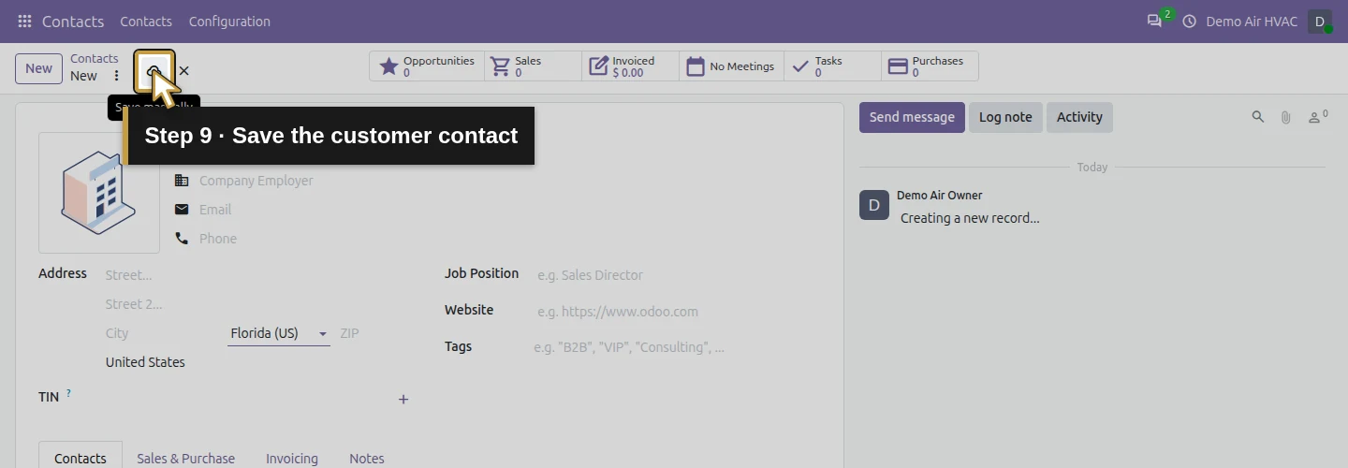The width and height of the screenshot is (1348, 468).
Task: Open the followers person icon
Action: coord(1318,117)
